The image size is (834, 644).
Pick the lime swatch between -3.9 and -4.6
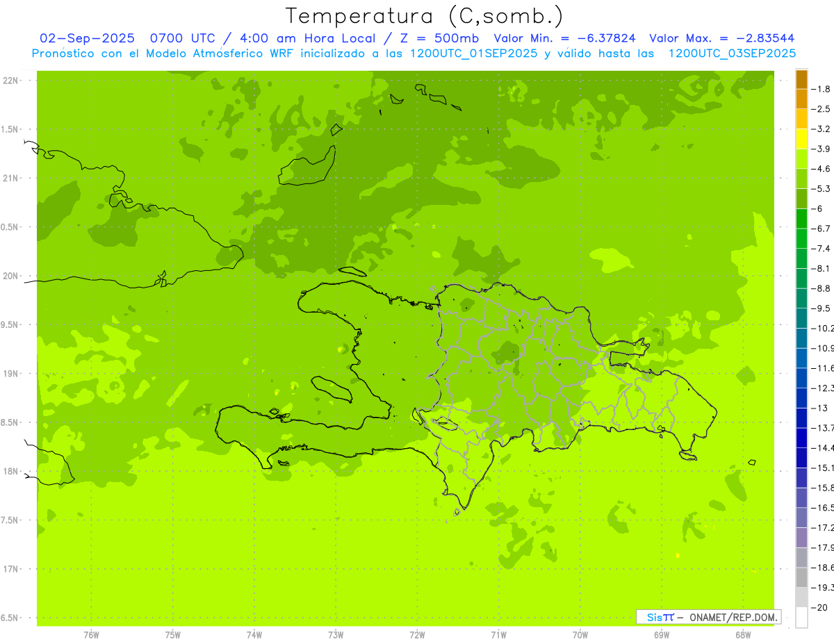pos(801,159)
